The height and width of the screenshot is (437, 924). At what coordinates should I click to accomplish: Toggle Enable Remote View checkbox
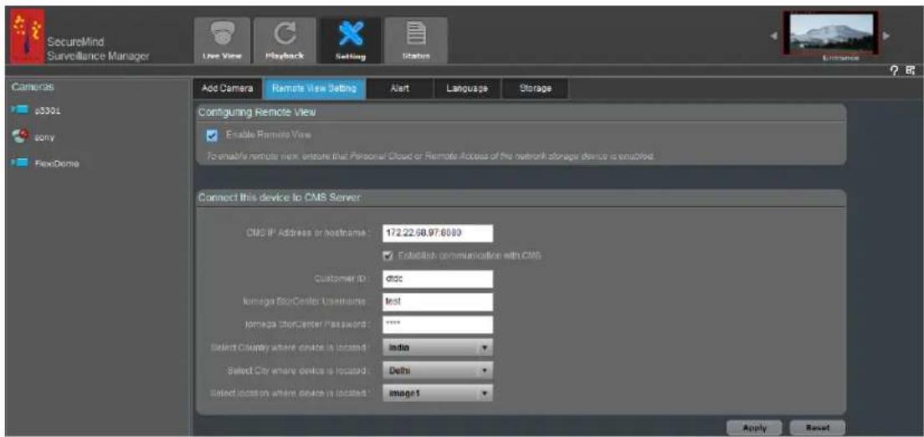[x=212, y=136]
